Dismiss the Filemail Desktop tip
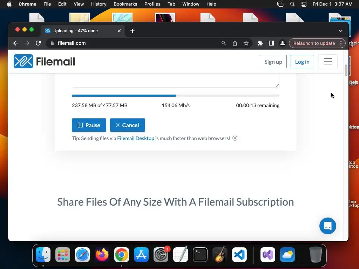Screen dimensions: 359x269 pos(235,138)
